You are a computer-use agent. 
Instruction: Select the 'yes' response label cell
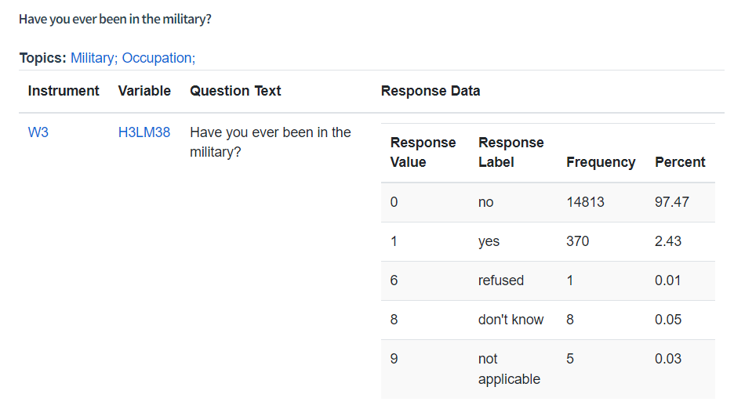(x=489, y=241)
